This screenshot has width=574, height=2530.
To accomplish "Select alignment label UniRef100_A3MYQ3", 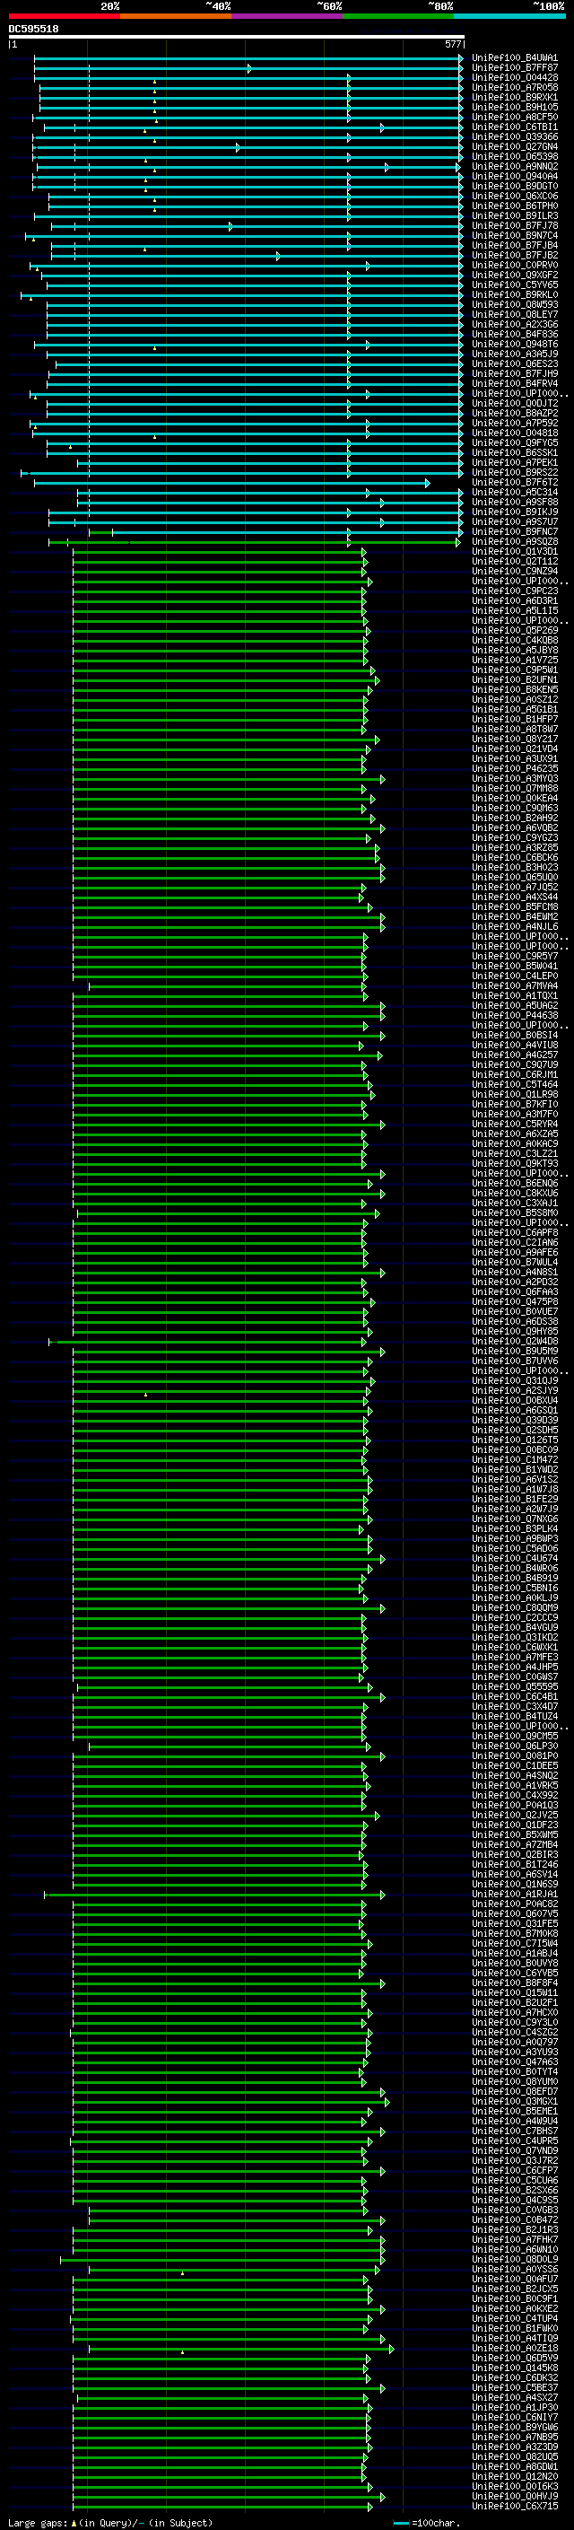I will coord(515,779).
